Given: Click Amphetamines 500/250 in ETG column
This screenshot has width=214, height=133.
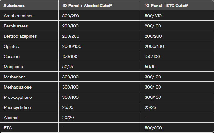Looking at the screenshot, I should (x=153, y=16).
